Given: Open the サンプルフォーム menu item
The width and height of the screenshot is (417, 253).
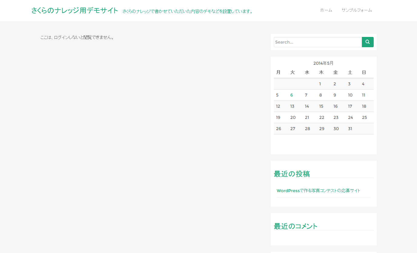Looking at the screenshot, I should [x=356, y=10].
